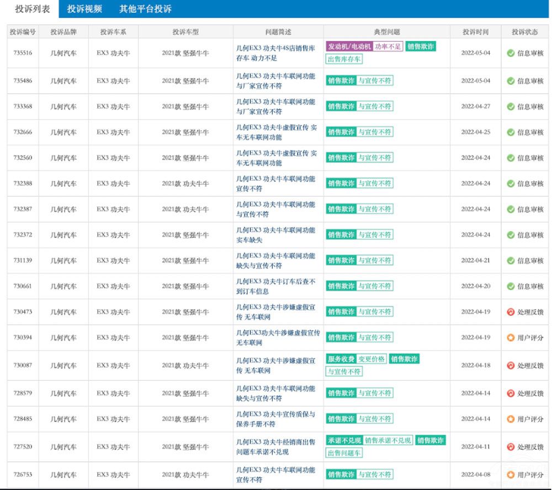
Task: Switch to the 投诉视频 tab
Action: pyautogui.click(x=84, y=9)
